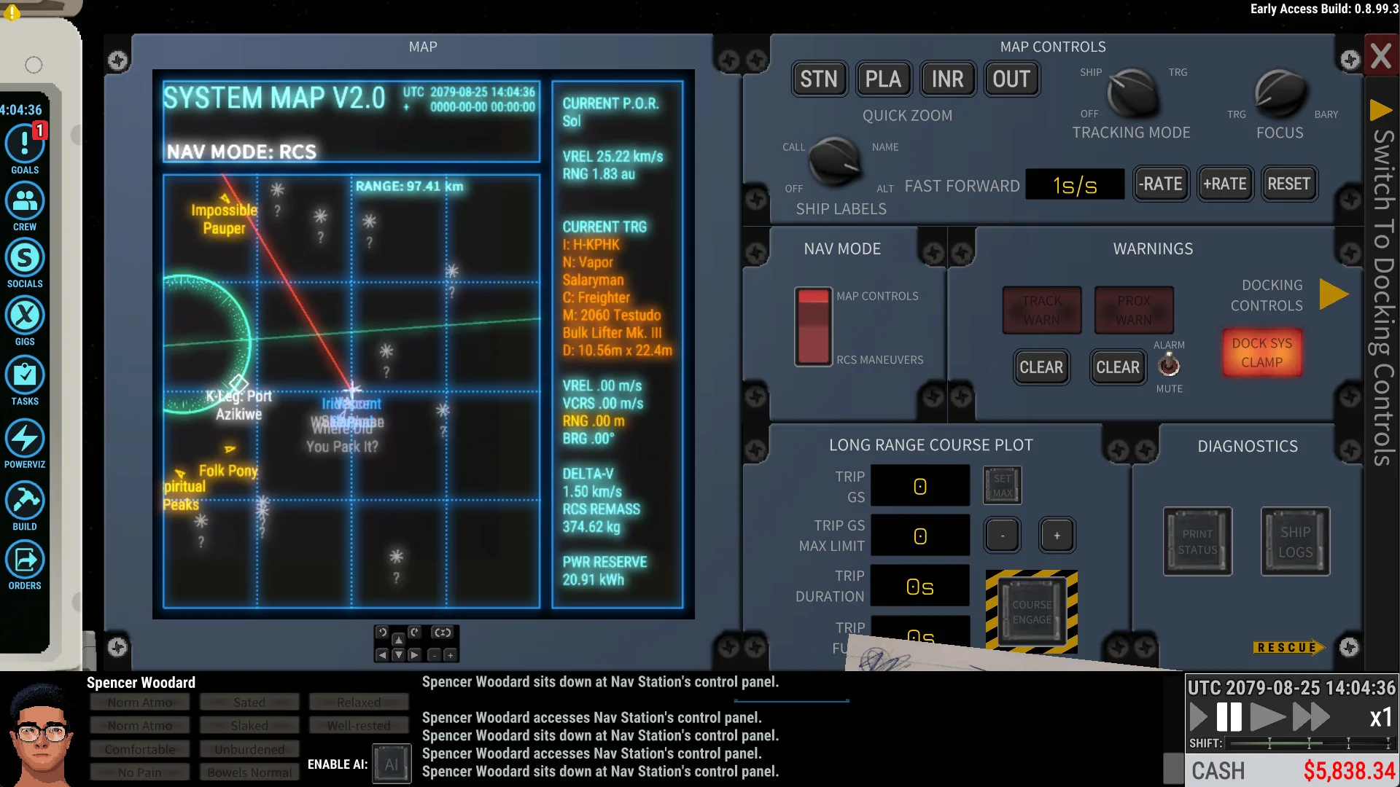Viewport: 1400px width, 787px height.
Task: Rotate map clockwise with the right rotate icon
Action: pos(414,632)
